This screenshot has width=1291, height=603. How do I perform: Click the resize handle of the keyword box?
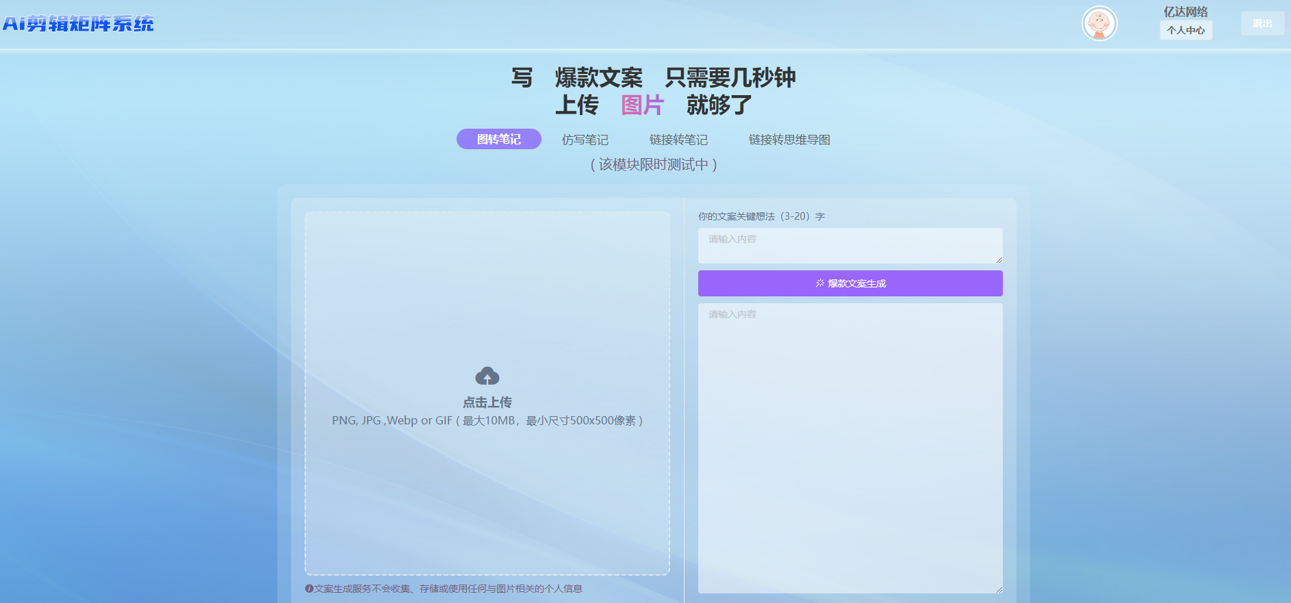pyautogui.click(x=999, y=259)
